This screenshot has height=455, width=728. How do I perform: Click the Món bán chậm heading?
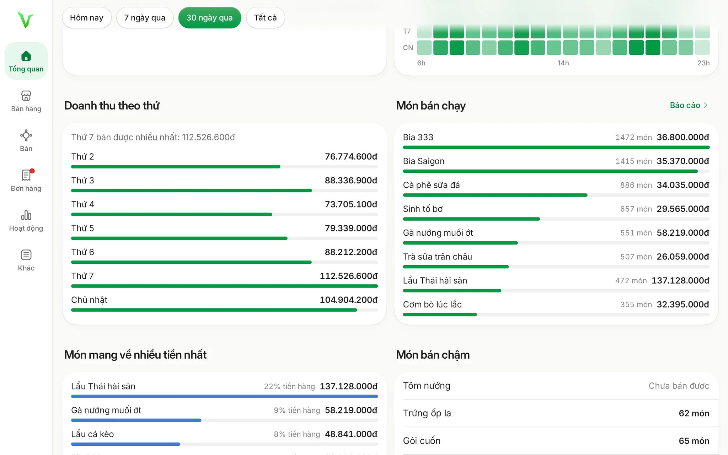tap(433, 355)
